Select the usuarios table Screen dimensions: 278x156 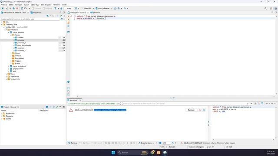coord(20,48)
